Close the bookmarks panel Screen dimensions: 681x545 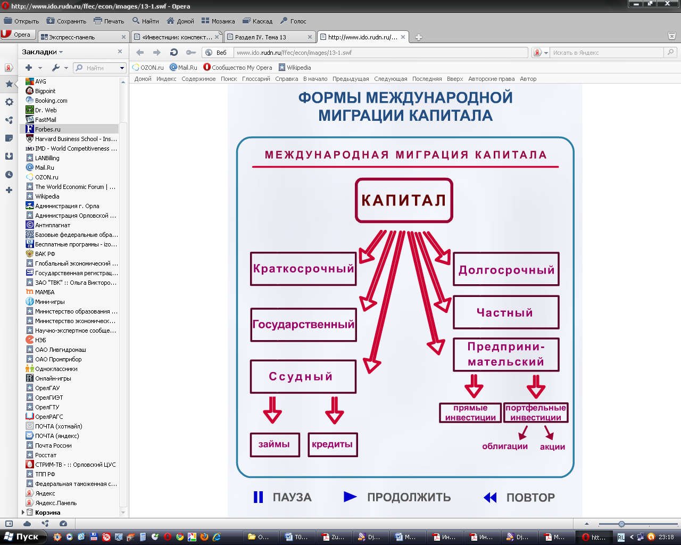(120, 52)
